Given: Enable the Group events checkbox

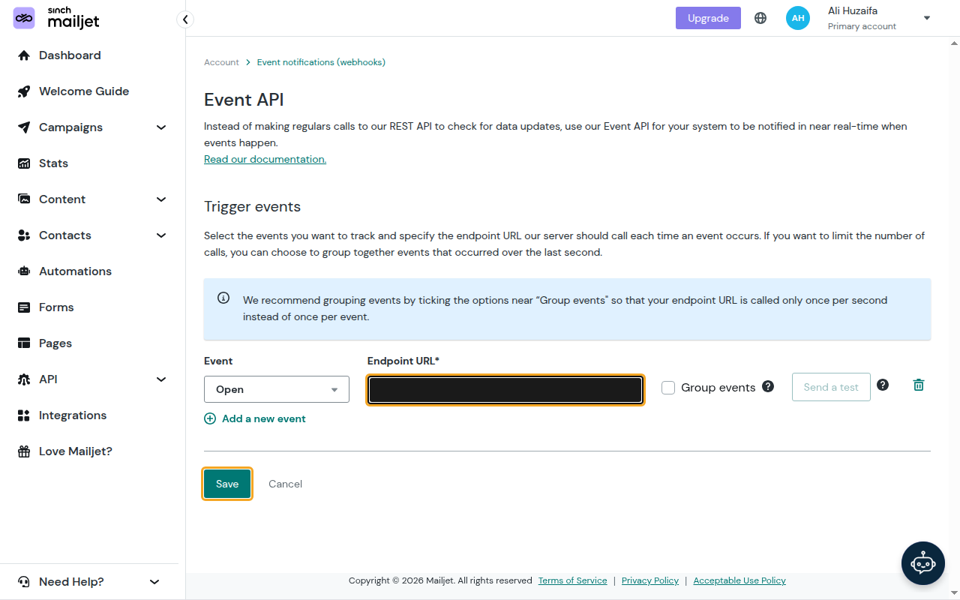Looking at the screenshot, I should (668, 388).
